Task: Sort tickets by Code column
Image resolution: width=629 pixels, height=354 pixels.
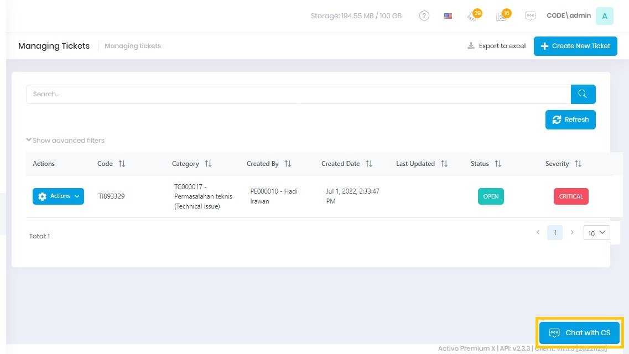Action: (x=122, y=164)
